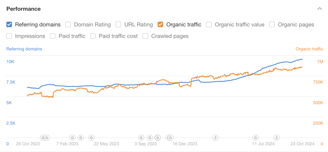Collapse the Performance panel chevron

point(320,9)
